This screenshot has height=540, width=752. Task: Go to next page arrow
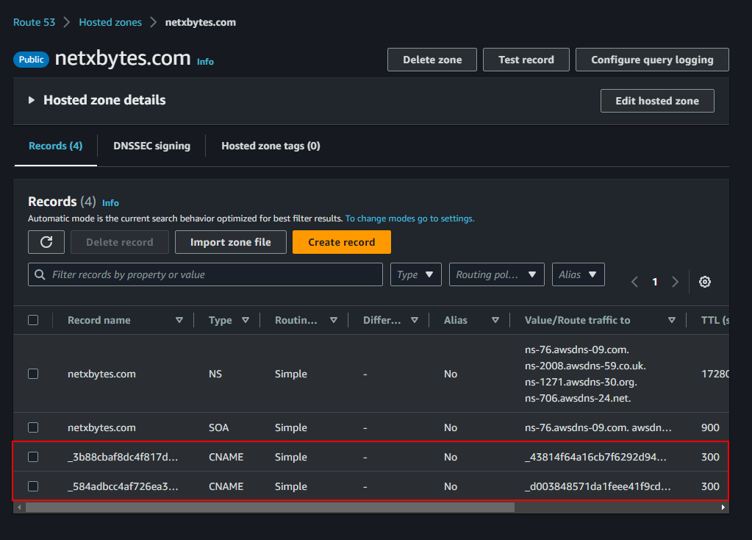click(x=675, y=282)
